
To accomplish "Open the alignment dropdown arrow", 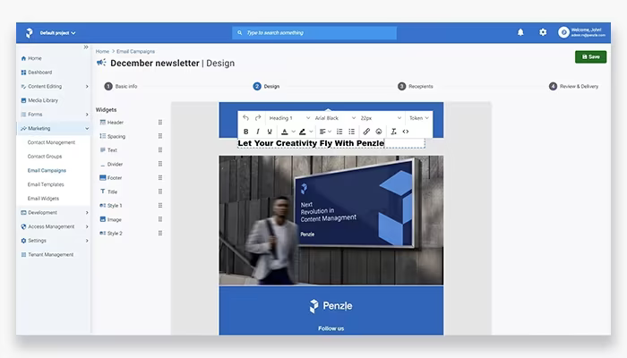I will (330, 132).
